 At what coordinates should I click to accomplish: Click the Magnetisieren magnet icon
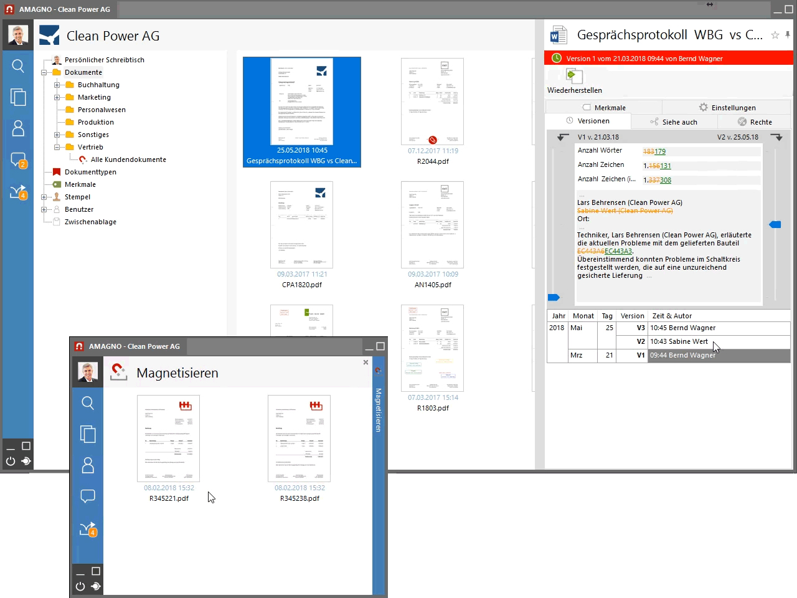click(x=119, y=372)
